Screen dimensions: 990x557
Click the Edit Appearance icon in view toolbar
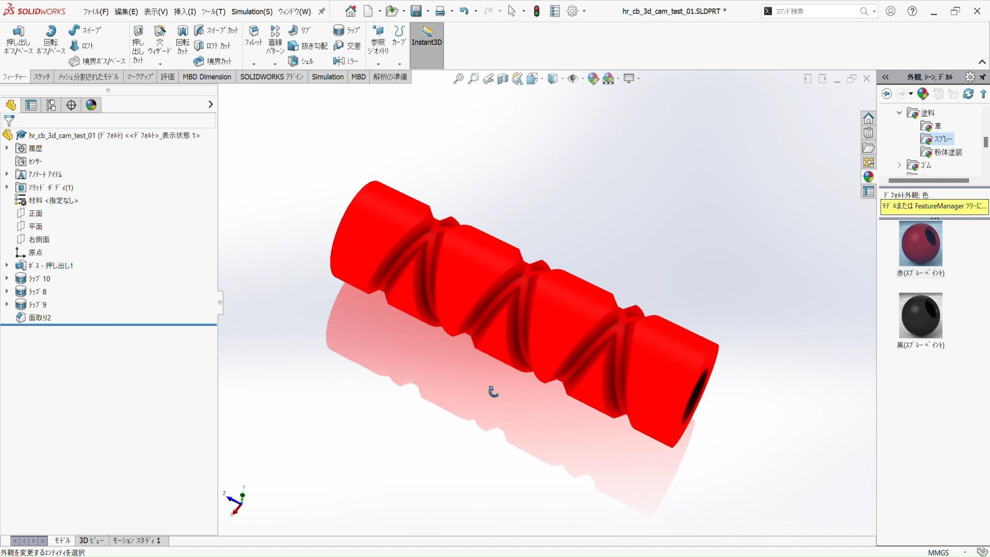coord(593,78)
